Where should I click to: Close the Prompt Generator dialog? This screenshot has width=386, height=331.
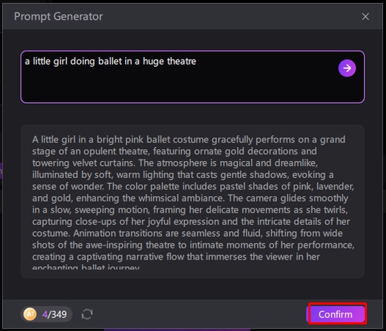tap(365, 16)
